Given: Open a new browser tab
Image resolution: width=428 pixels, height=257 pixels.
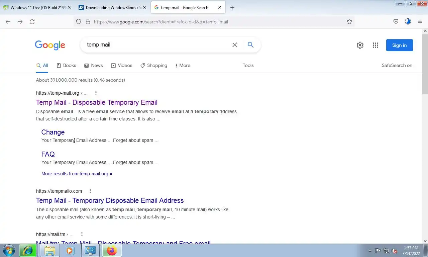Looking at the screenshot, I should [232, 8].
